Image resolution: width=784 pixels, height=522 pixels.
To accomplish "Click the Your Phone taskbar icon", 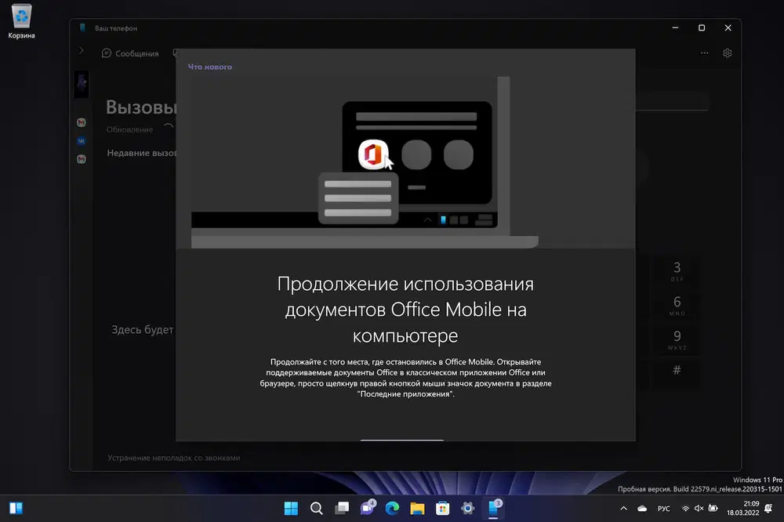I will (493, 509).
